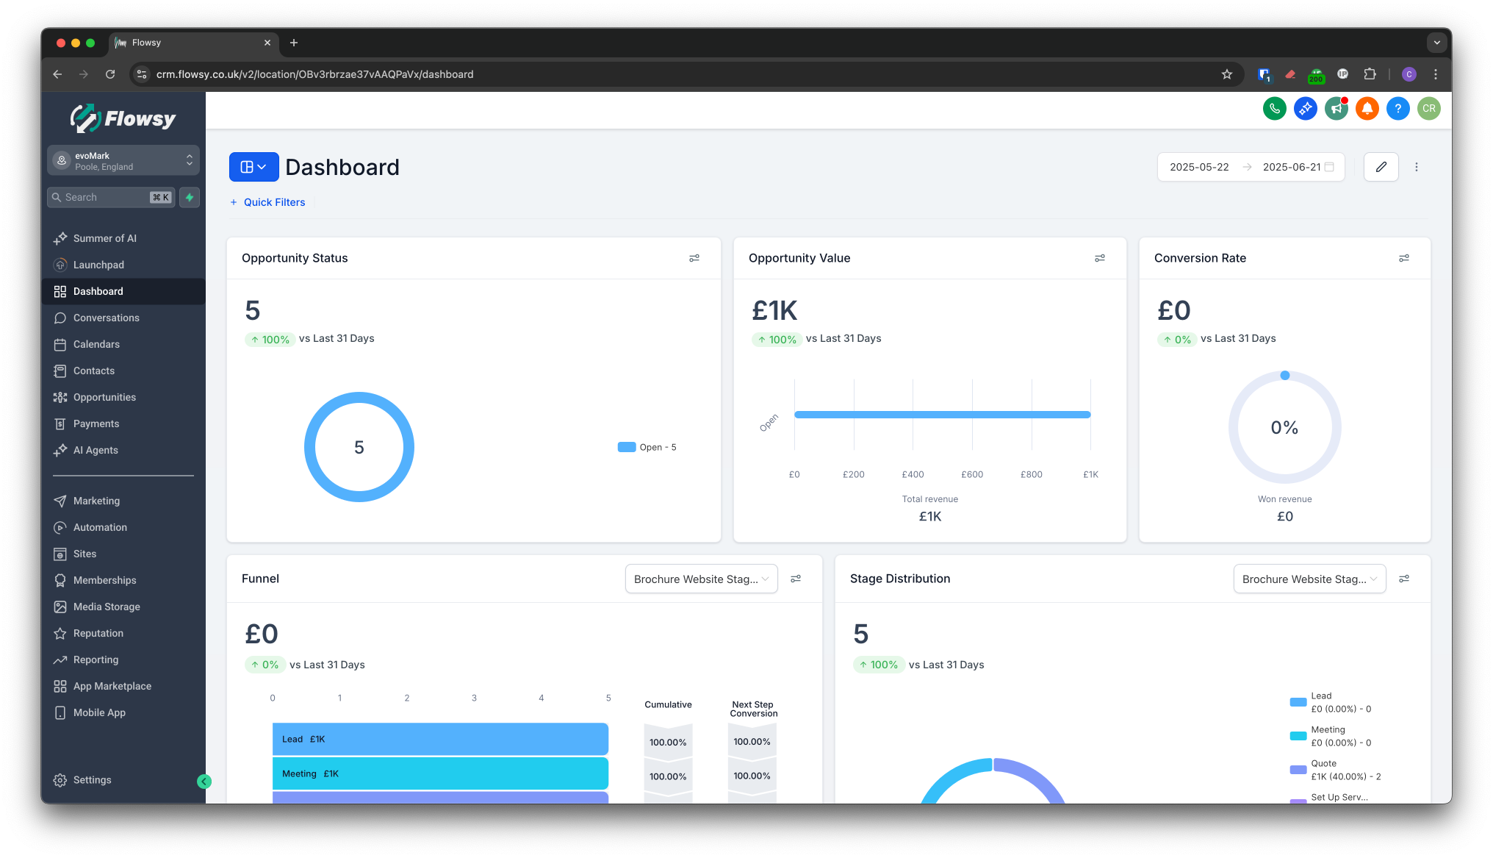Go back in browser history

click(57, 74)
